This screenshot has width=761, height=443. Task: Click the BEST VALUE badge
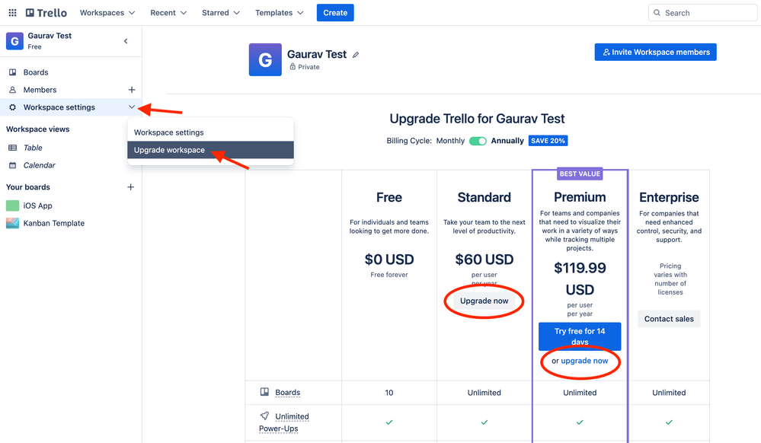(x=580, y=174)
